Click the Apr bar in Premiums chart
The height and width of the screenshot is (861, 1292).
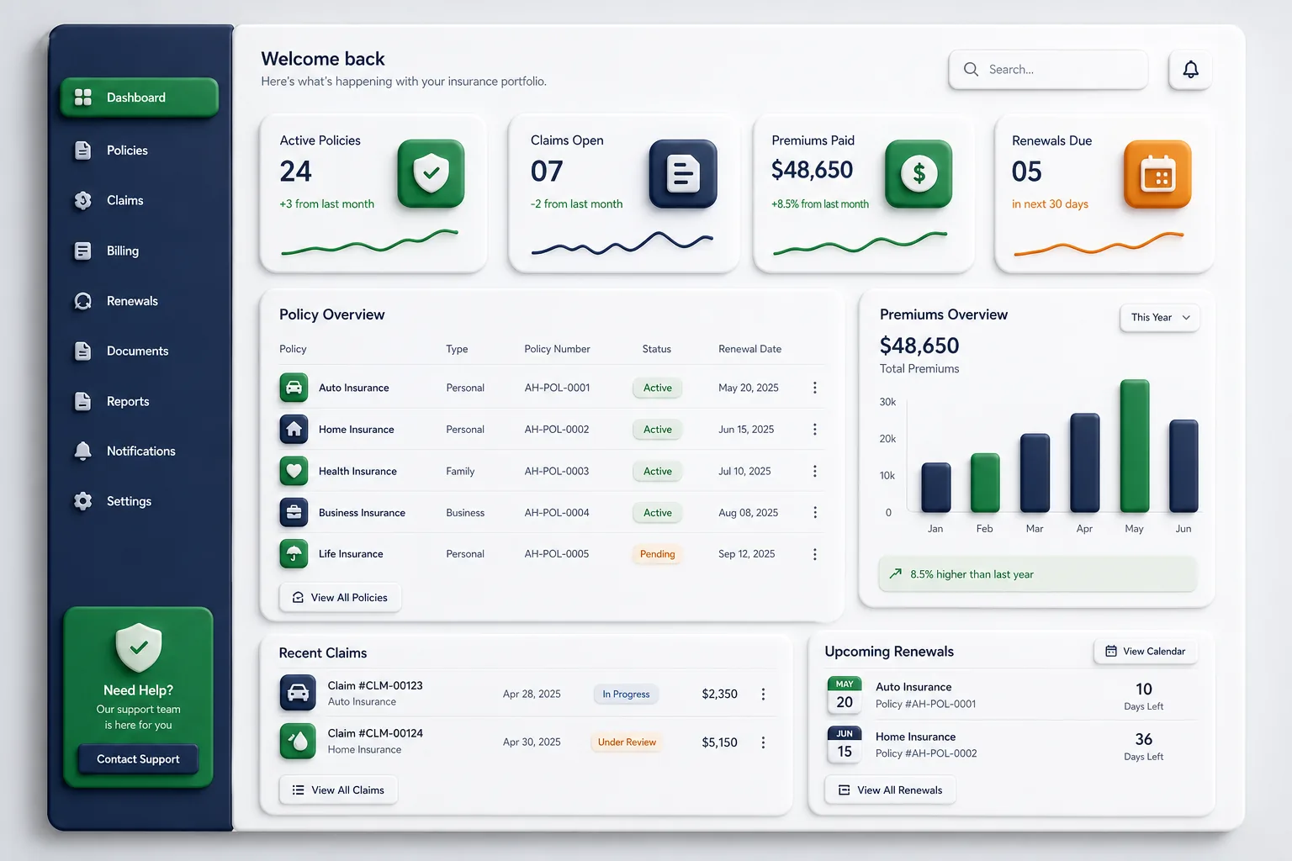pyautogui.click(x=1084, y=462)
